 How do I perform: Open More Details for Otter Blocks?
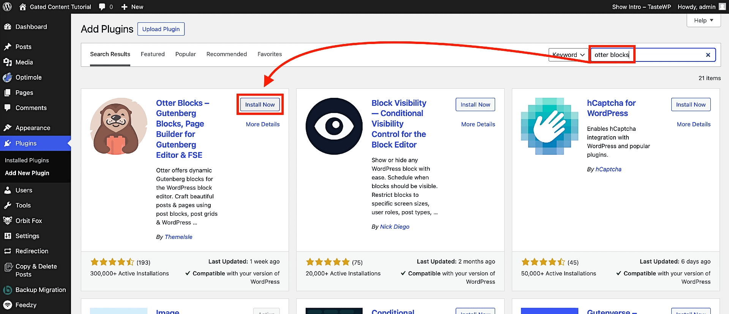[263, 124]
